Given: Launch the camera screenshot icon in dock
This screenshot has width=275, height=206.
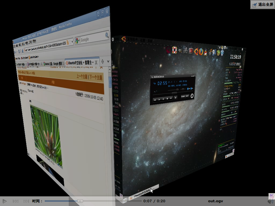Looking at the screenshot, I should 186,51.
